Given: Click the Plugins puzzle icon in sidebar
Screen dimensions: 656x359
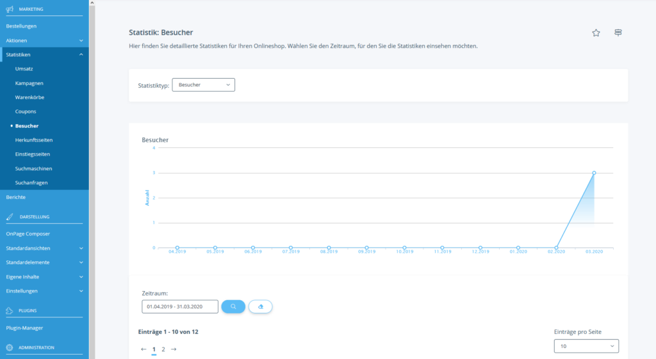Looking at the screenshot, I should [10, 310].
